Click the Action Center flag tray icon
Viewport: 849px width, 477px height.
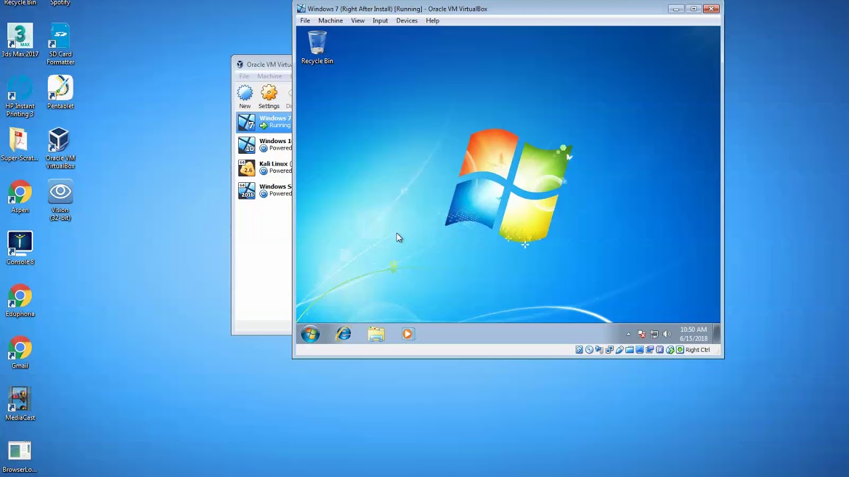coord(641,334)
